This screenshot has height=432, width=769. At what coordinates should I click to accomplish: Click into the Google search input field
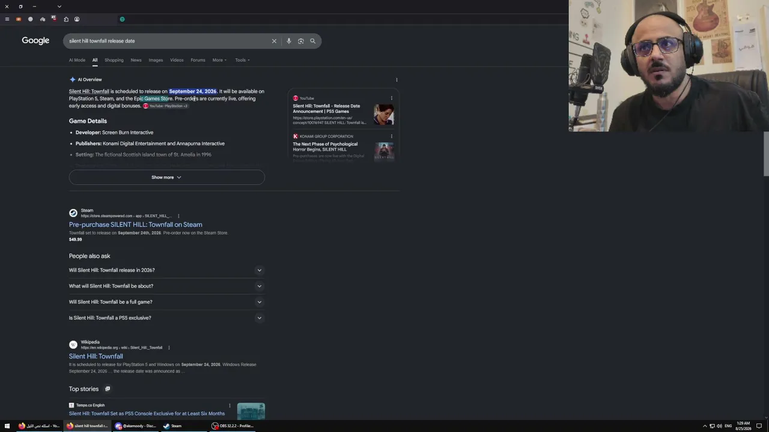point(168,41)
